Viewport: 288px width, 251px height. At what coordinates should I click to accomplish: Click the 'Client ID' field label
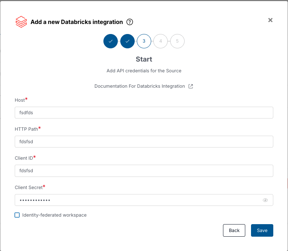pos(24,158)
